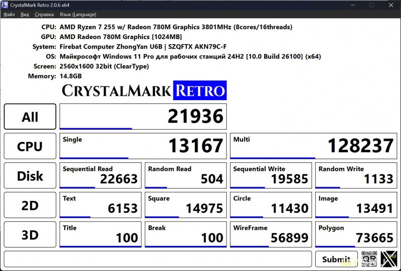Launch the 3D benchmark
Image resolution: width=401 pixels, height=271 pixels.
point(30,235)
